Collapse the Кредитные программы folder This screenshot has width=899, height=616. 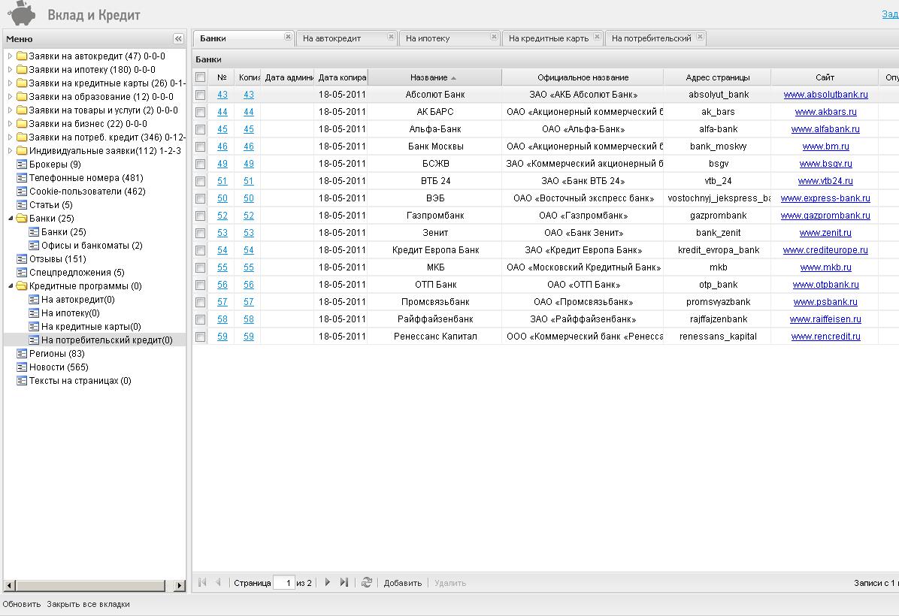tap(11, 286)
